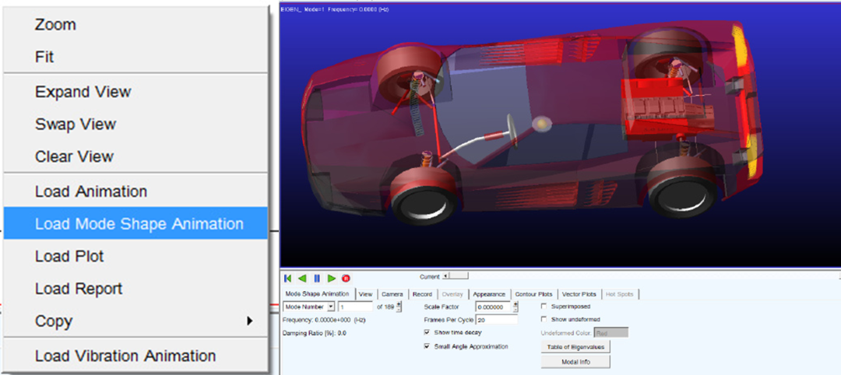Select Swap View menu entry
841x375 pixels.
click(x=135, y=124)
